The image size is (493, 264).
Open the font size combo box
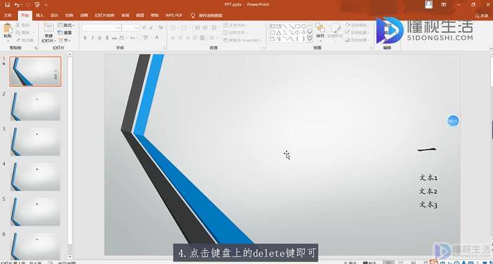tap(131, 28)
